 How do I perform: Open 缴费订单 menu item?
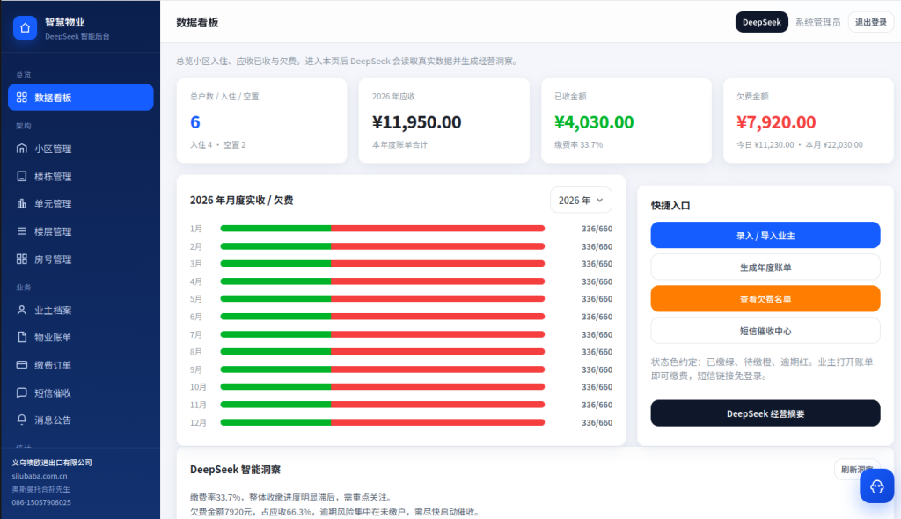pyautogui.click(x=80, y=364)
